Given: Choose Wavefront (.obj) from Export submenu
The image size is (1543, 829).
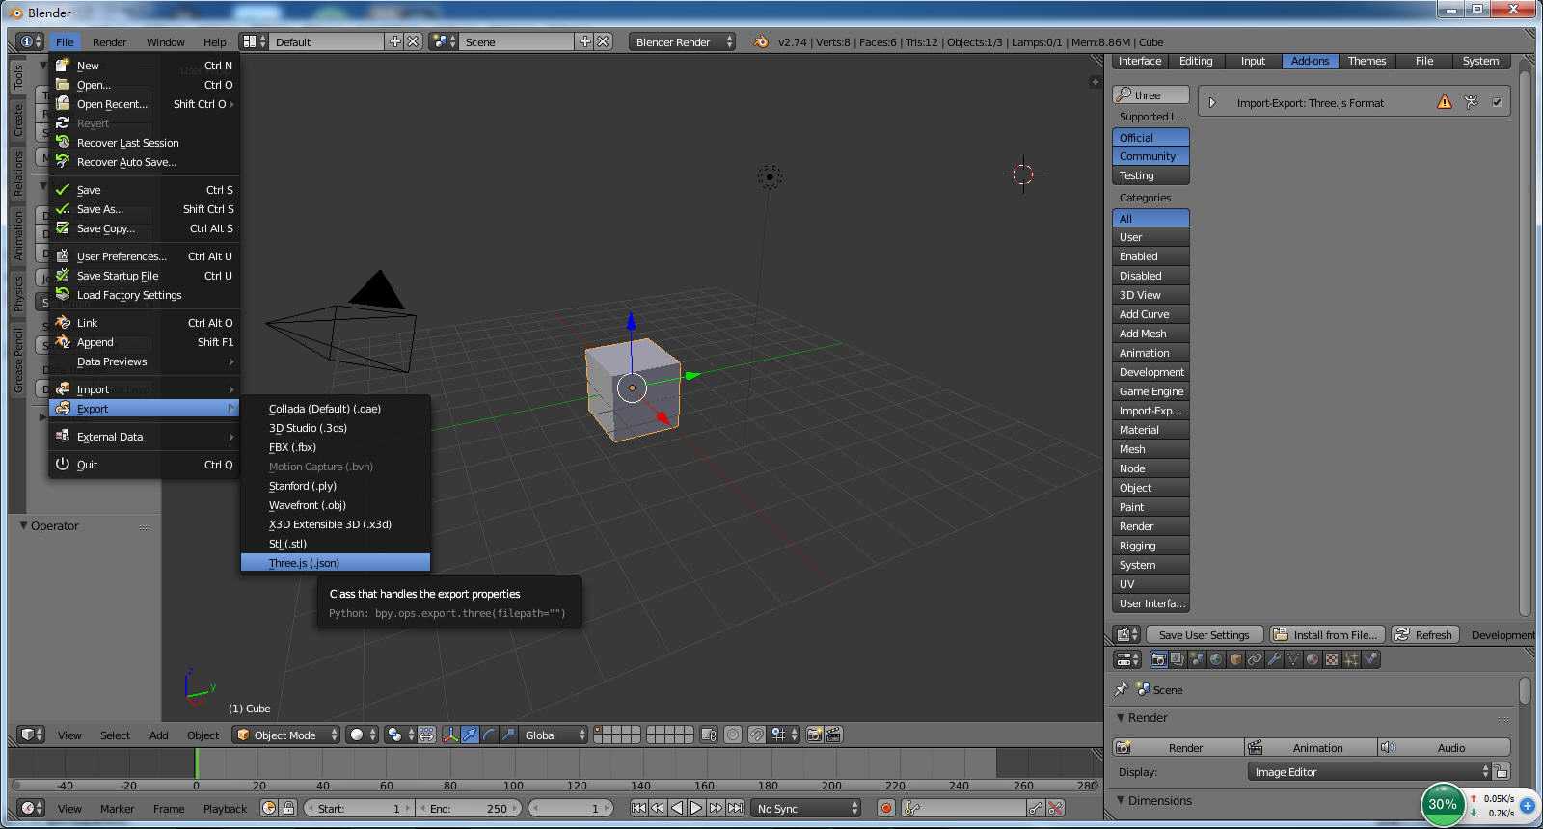Looking at the screenshot, I should tap(335, 504).
